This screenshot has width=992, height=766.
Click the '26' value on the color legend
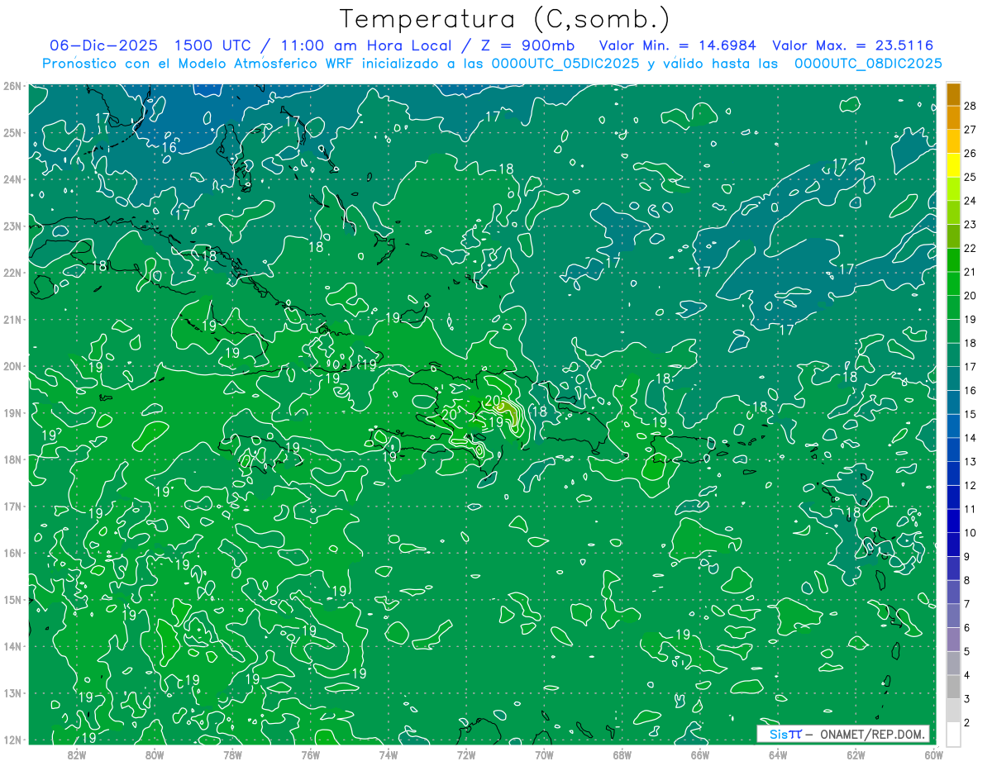coord(970,154)
